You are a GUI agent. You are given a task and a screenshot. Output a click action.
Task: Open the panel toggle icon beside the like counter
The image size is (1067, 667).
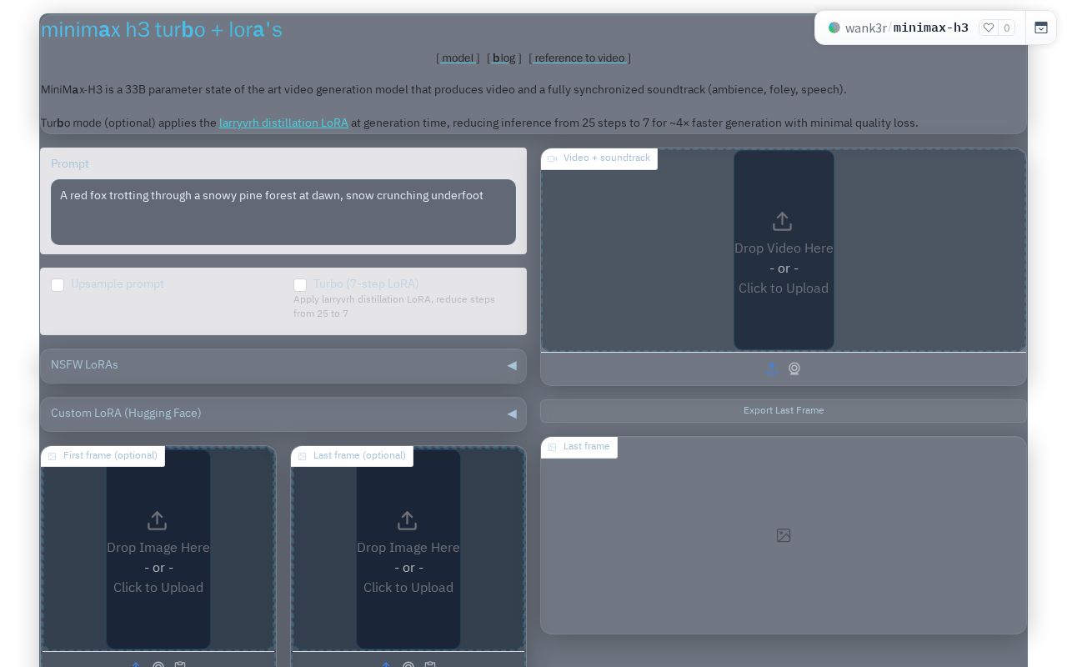pyautogui.click(x=1041, y=28)
